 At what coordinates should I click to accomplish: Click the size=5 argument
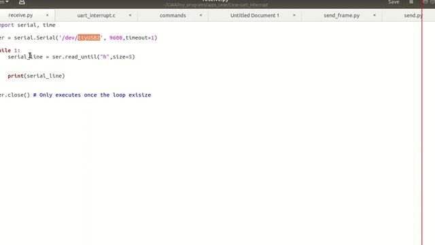(x=122, y=56)
